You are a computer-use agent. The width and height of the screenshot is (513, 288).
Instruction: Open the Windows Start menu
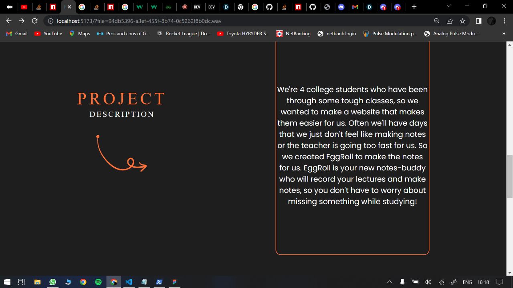(7, 282)
